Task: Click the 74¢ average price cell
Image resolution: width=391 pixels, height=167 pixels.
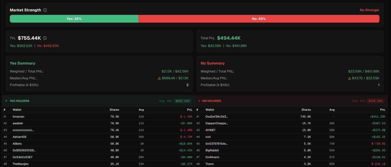Action: click(332, 144)
